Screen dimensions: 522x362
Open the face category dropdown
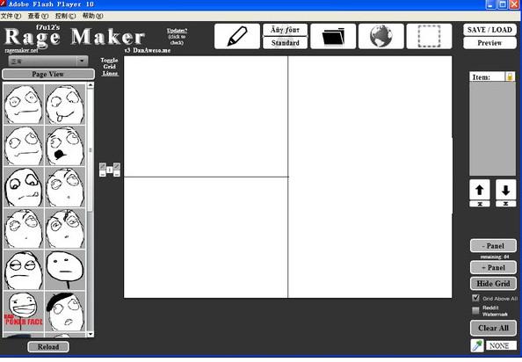[x=48, y=62]
